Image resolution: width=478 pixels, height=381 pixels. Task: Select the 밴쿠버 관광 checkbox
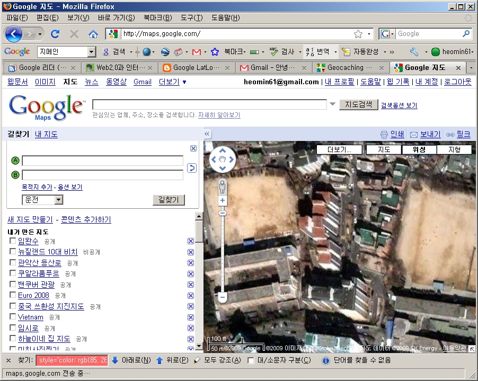(13, 284)
